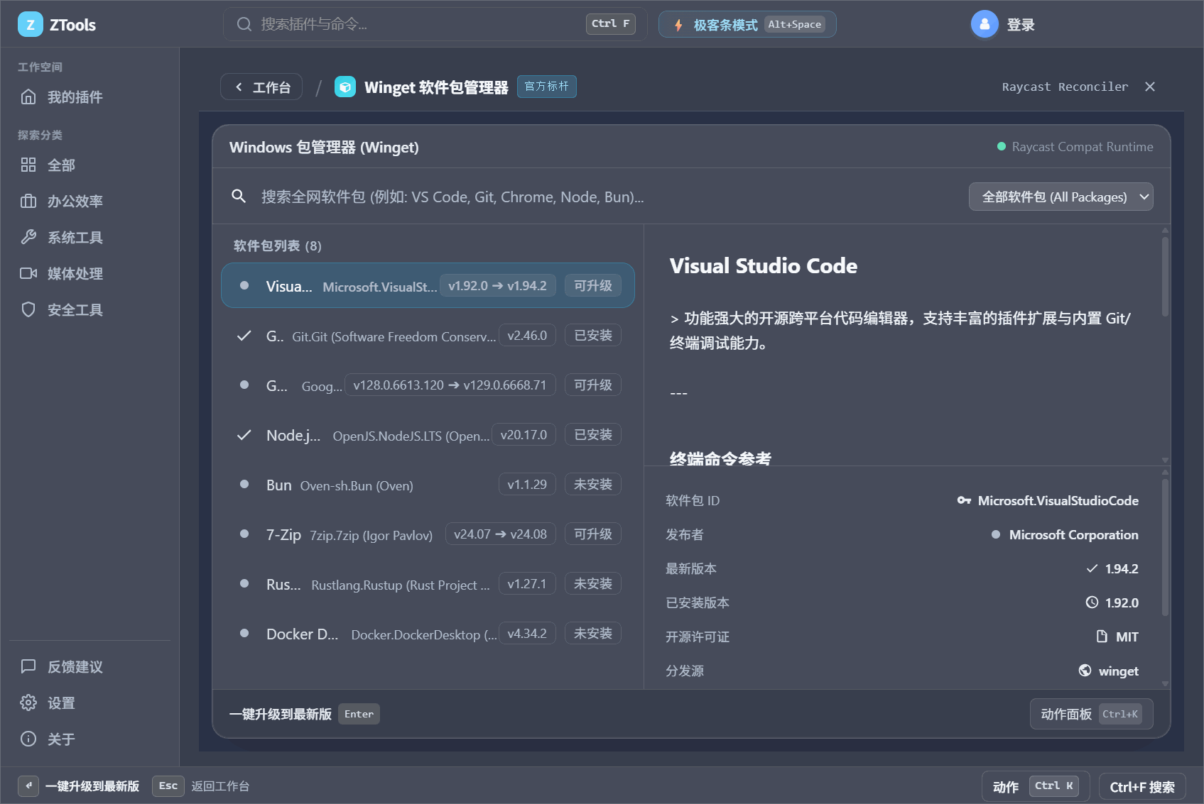Click the green Raycast Compat Runtime status dot
The image size is (1204, 804).
coord(1002,147)
